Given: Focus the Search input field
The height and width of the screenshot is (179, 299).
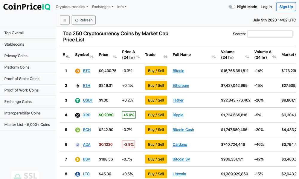Looking at the screenshot, I should coord(270,34).
